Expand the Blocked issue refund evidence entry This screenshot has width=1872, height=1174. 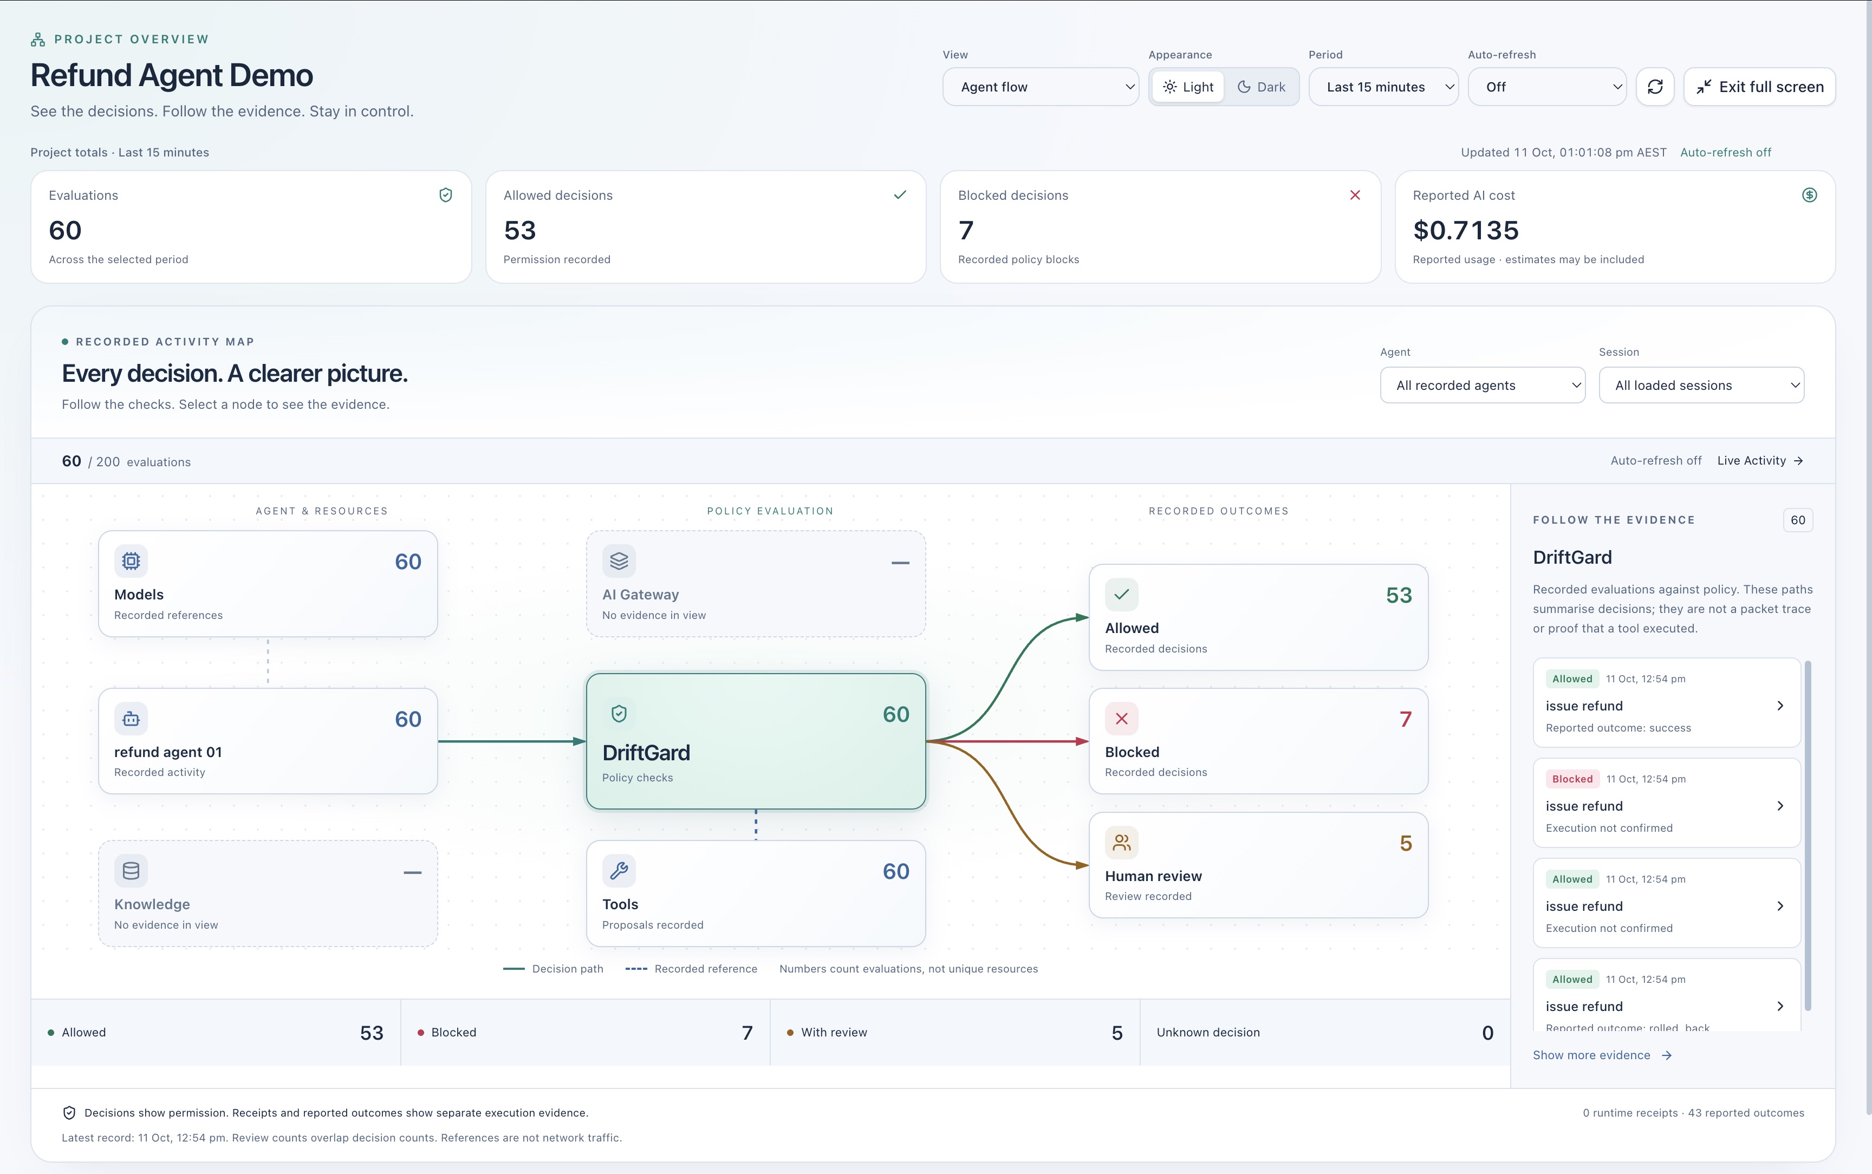tap(1667, 803)
